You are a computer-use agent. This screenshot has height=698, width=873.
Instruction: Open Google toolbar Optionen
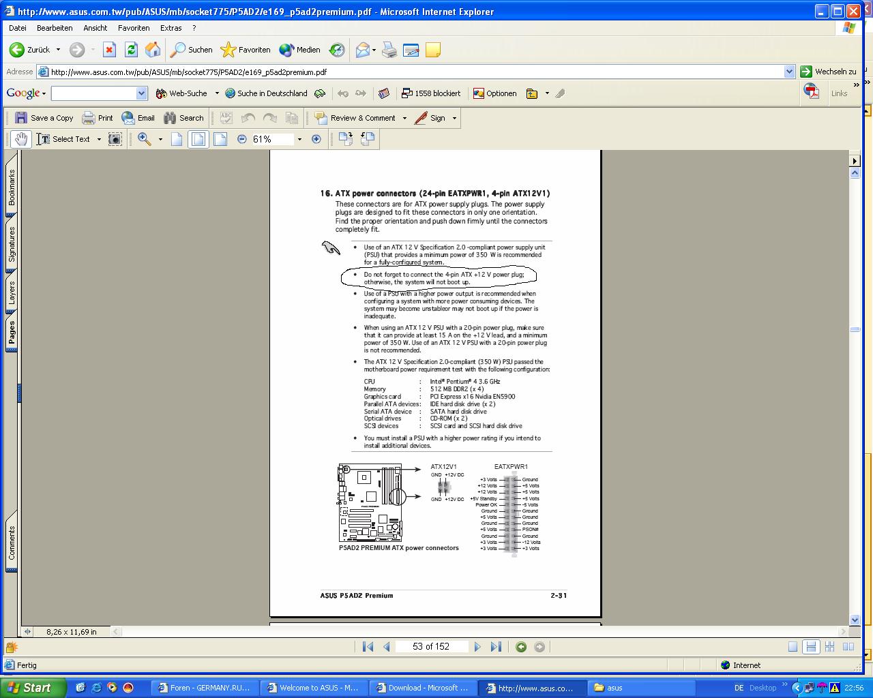point(494,93)
